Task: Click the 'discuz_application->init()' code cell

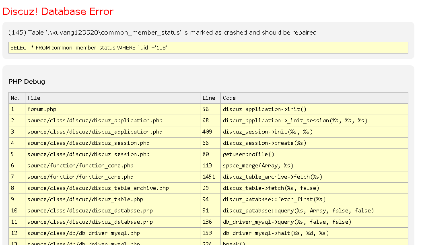Action: tap(314, 109)
